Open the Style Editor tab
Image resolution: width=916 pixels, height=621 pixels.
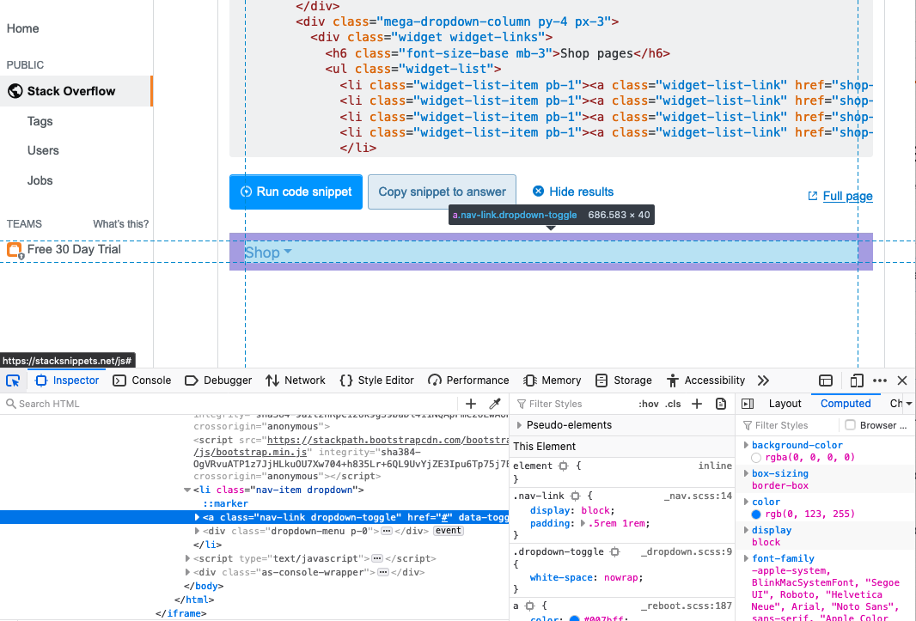point(376,381)
